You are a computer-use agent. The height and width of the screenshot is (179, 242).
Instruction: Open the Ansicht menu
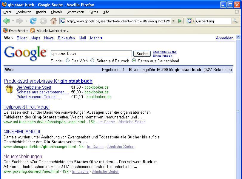pos(41,12)
